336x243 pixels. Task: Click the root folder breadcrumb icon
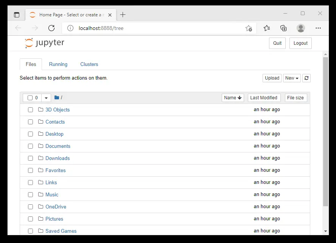click(57, 98)
